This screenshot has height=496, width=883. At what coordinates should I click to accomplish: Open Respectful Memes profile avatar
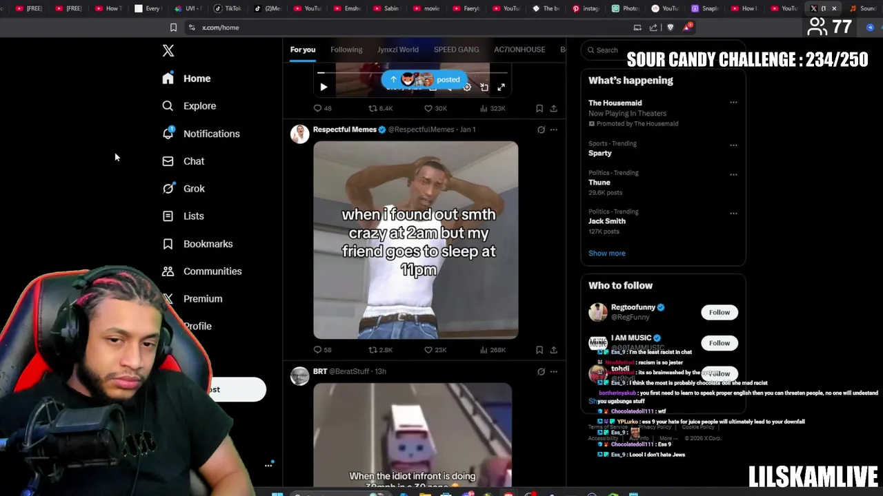coord(299,134)
